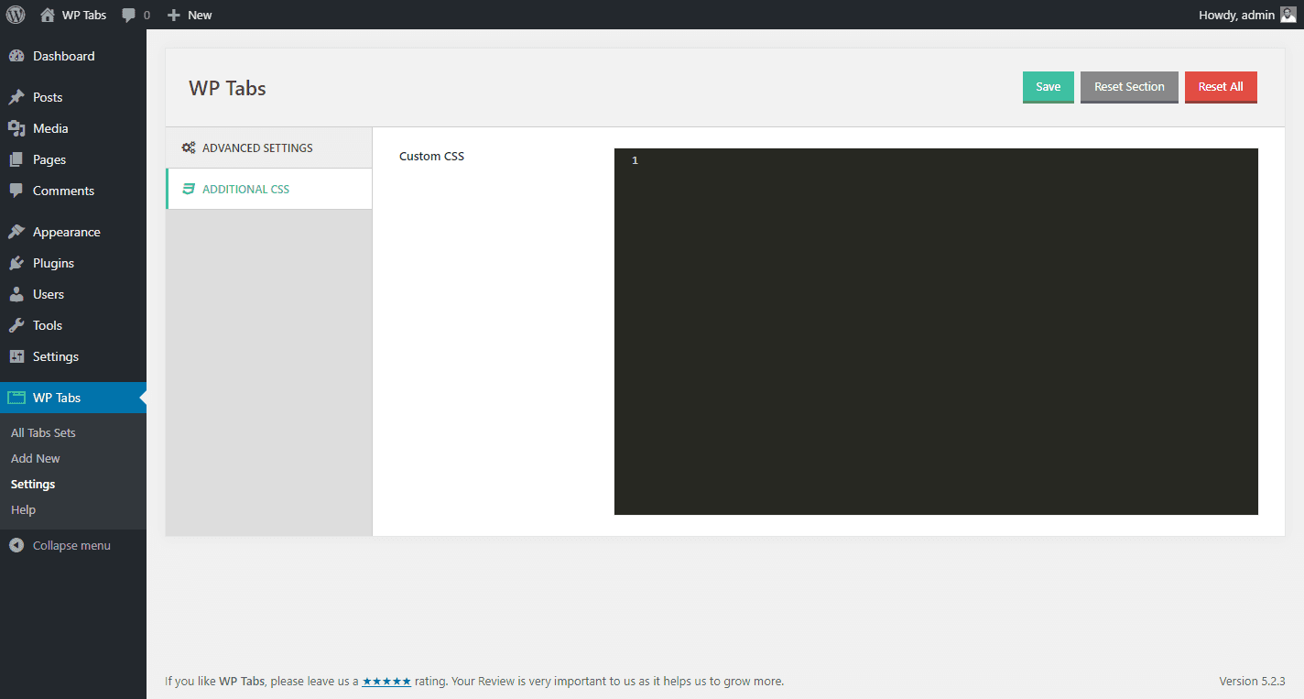Click the Custom CSS field label

pyautogui.click(x=431, y=156)
